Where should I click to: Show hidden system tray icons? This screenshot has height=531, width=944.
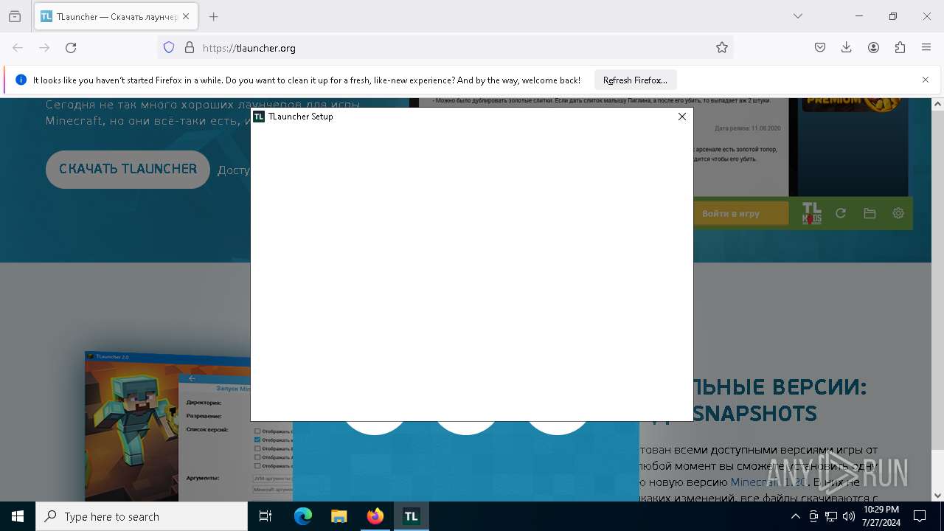pos(795,516)
